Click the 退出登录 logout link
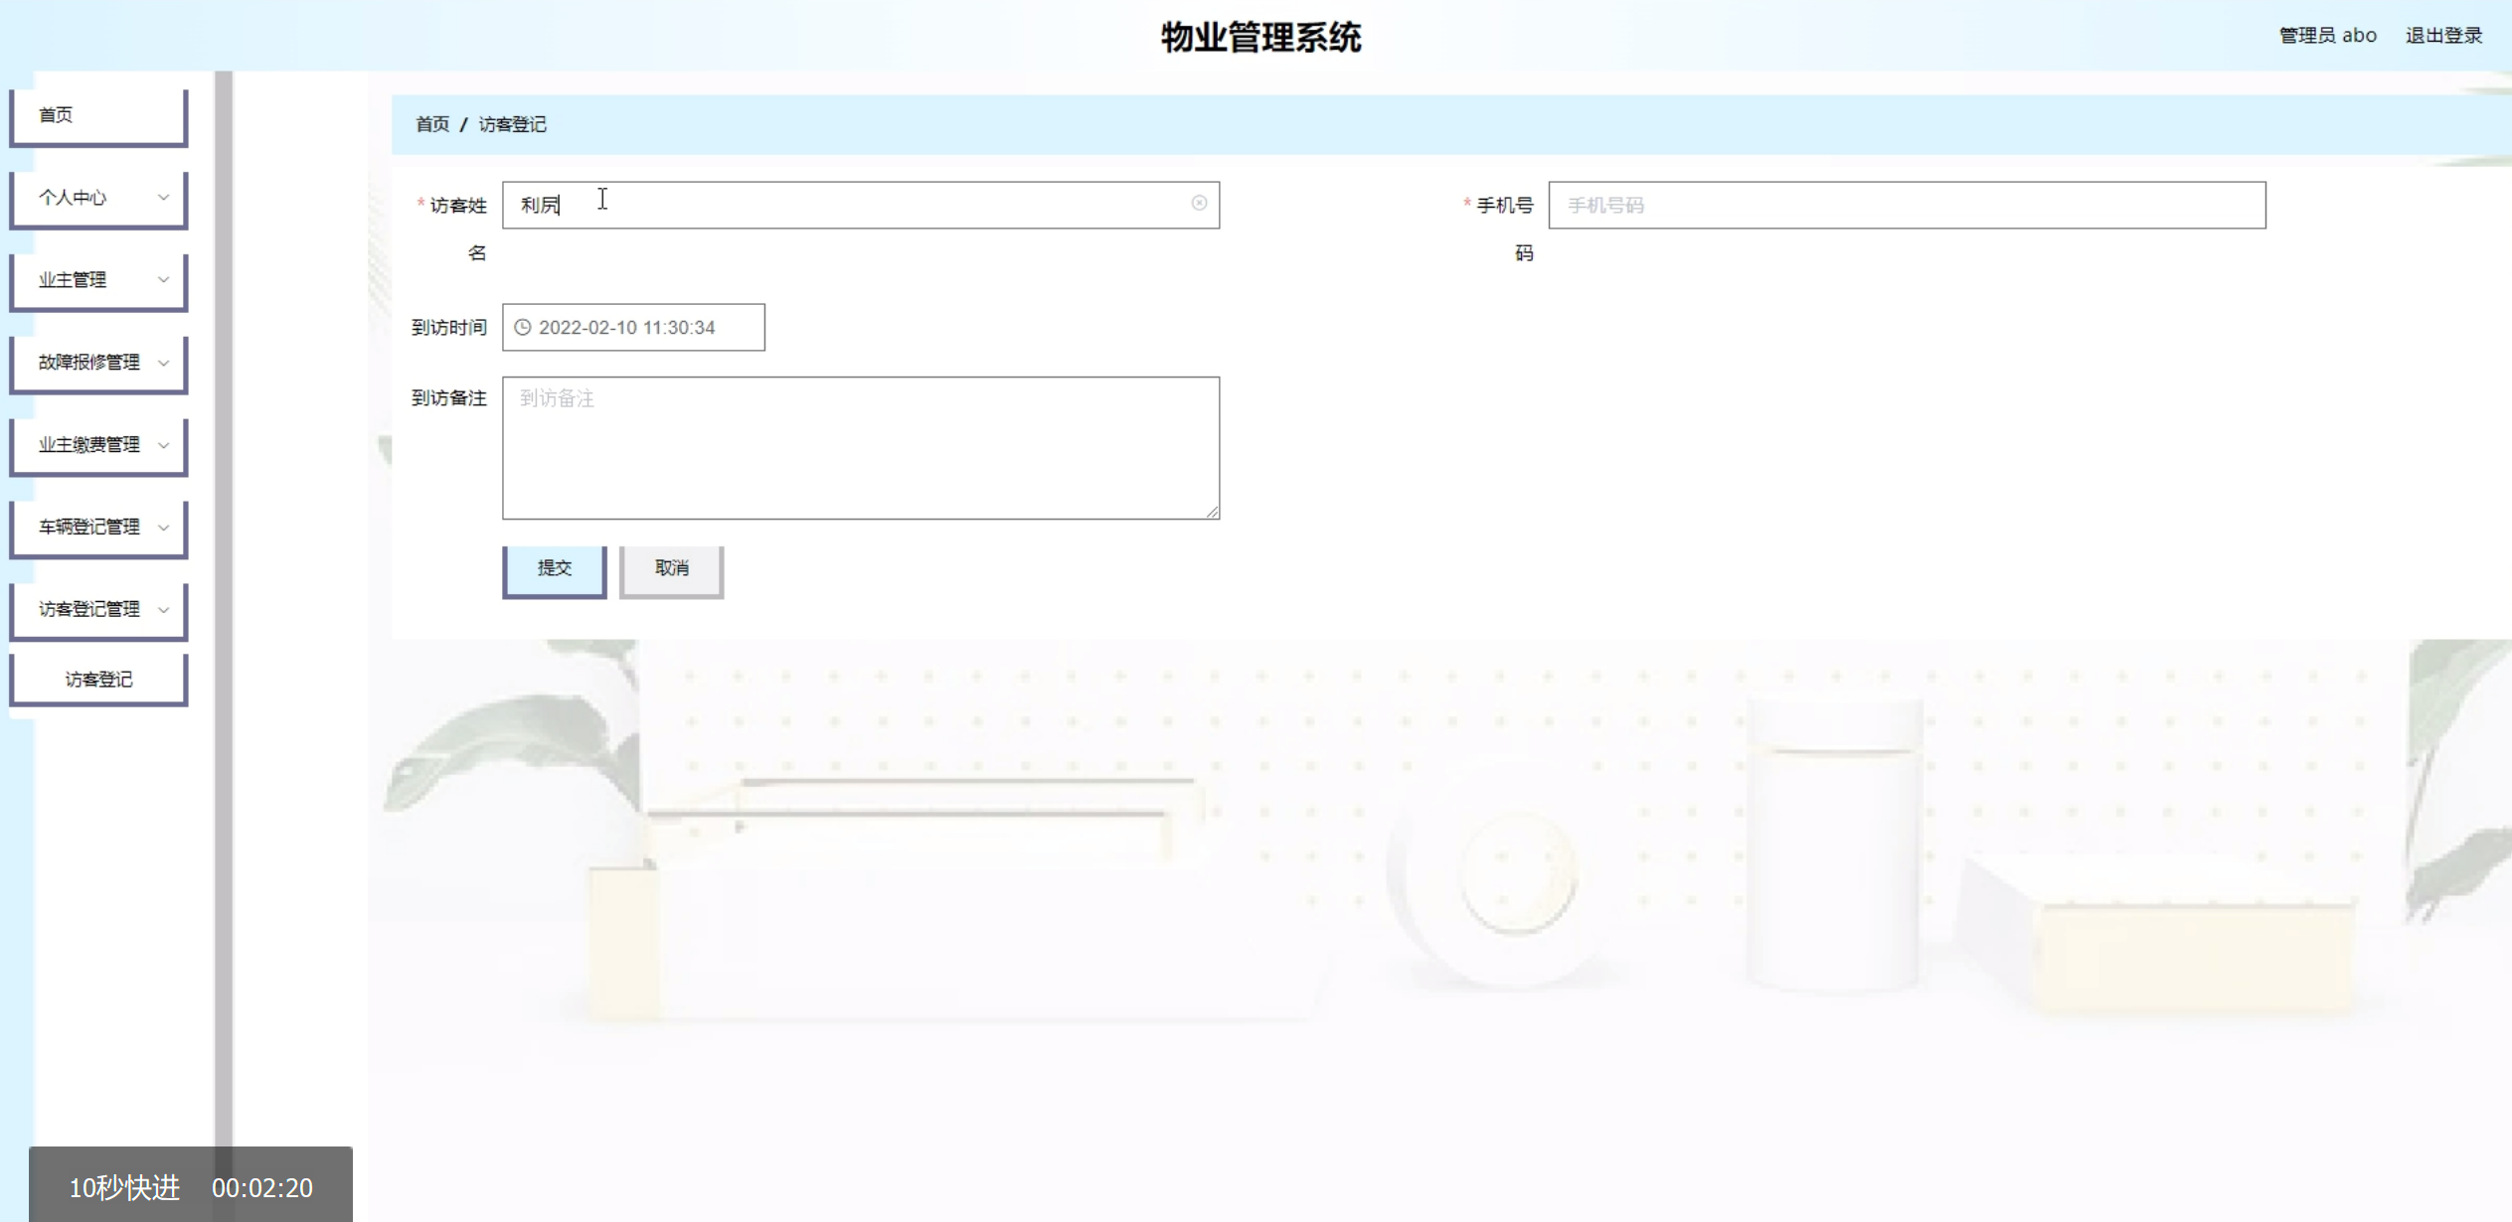The image size is (2512, 1222). (2442, 36)
